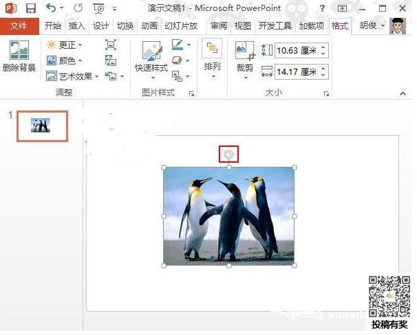
Task: Click the rotation handle above the penguin picture
Action: tap(229, 154)
